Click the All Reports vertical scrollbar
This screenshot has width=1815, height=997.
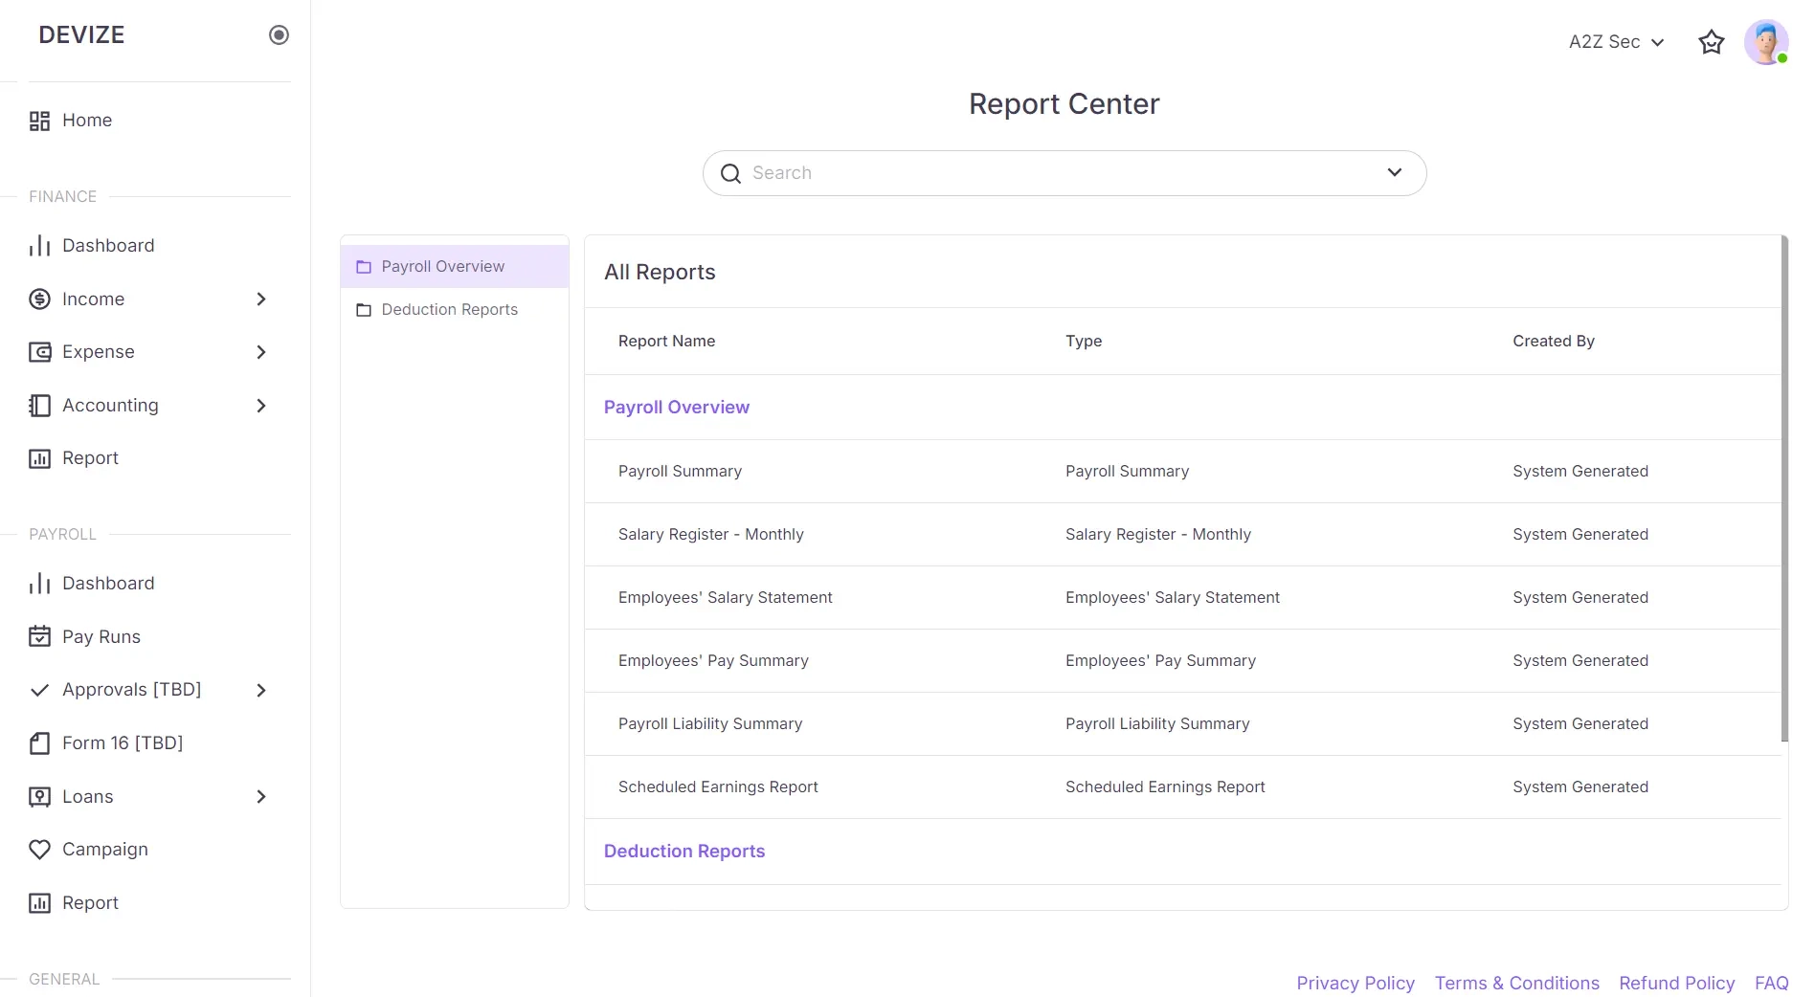(x=1784, y=488)
